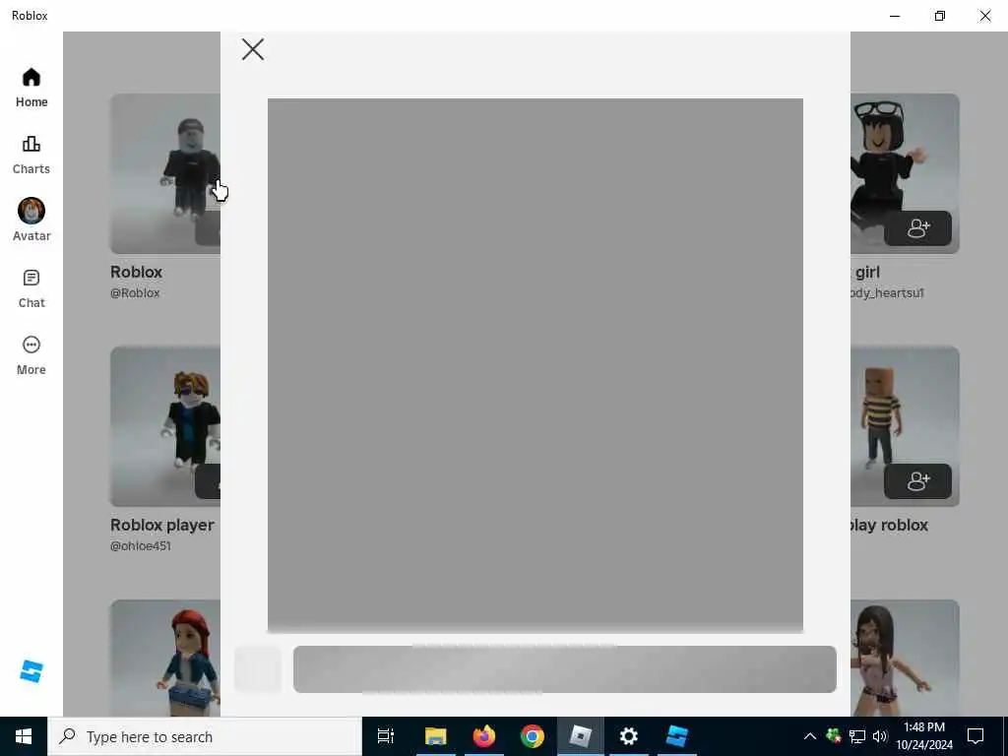
Task: Show hidden system tray icons
Action: [810, 736]
